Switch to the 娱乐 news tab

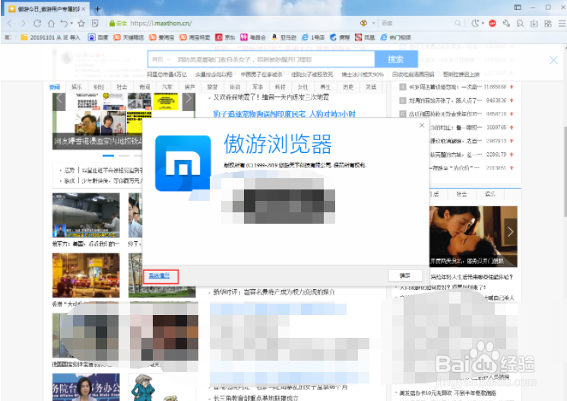point(77,87)
